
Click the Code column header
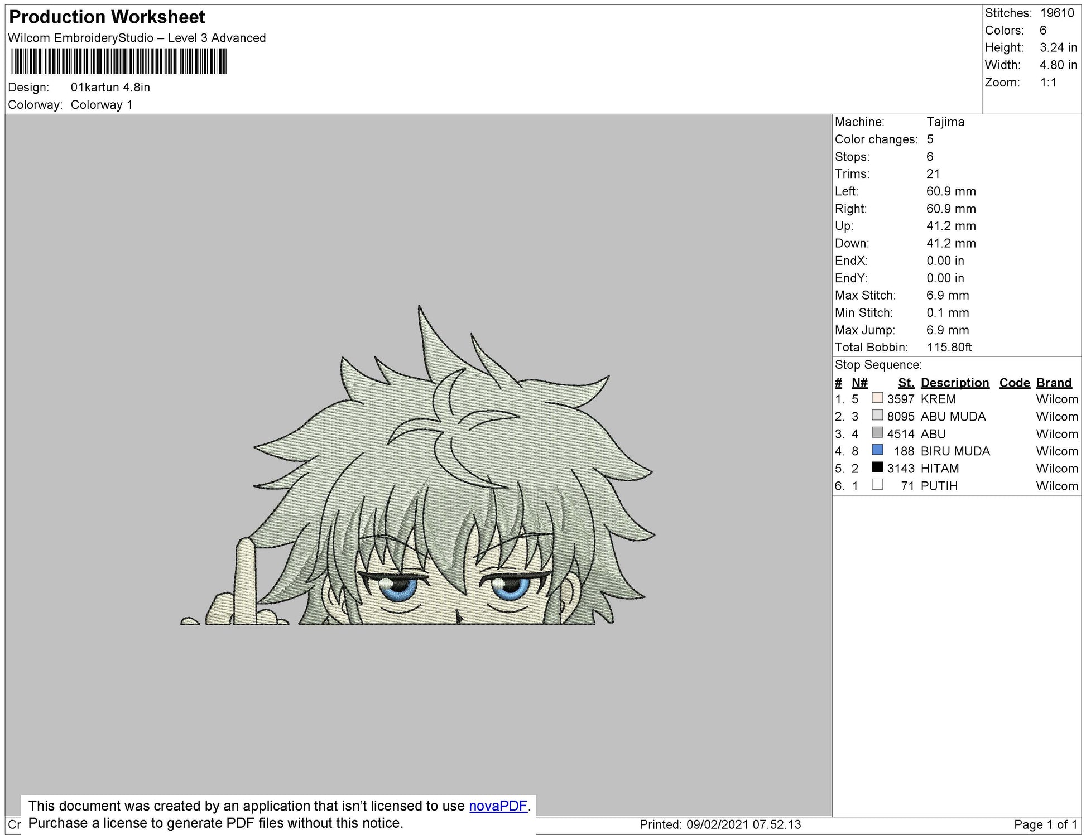(1015, 383)
